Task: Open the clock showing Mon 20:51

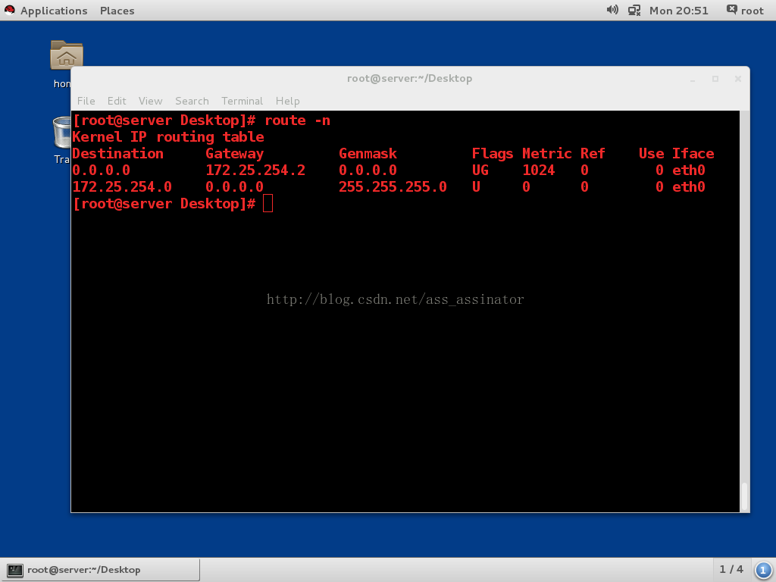Action: tap(678, 11)
